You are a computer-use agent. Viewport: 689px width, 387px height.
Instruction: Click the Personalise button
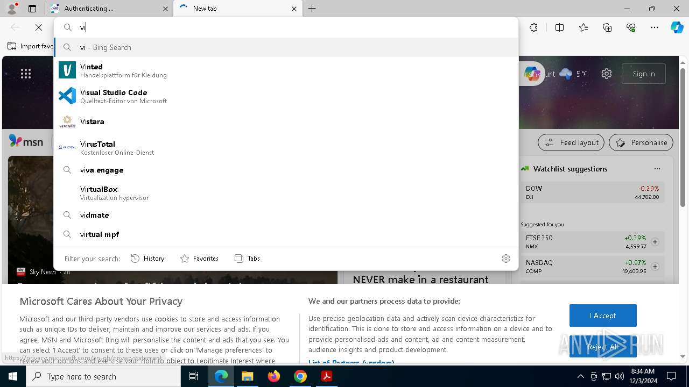click(641, 142)
